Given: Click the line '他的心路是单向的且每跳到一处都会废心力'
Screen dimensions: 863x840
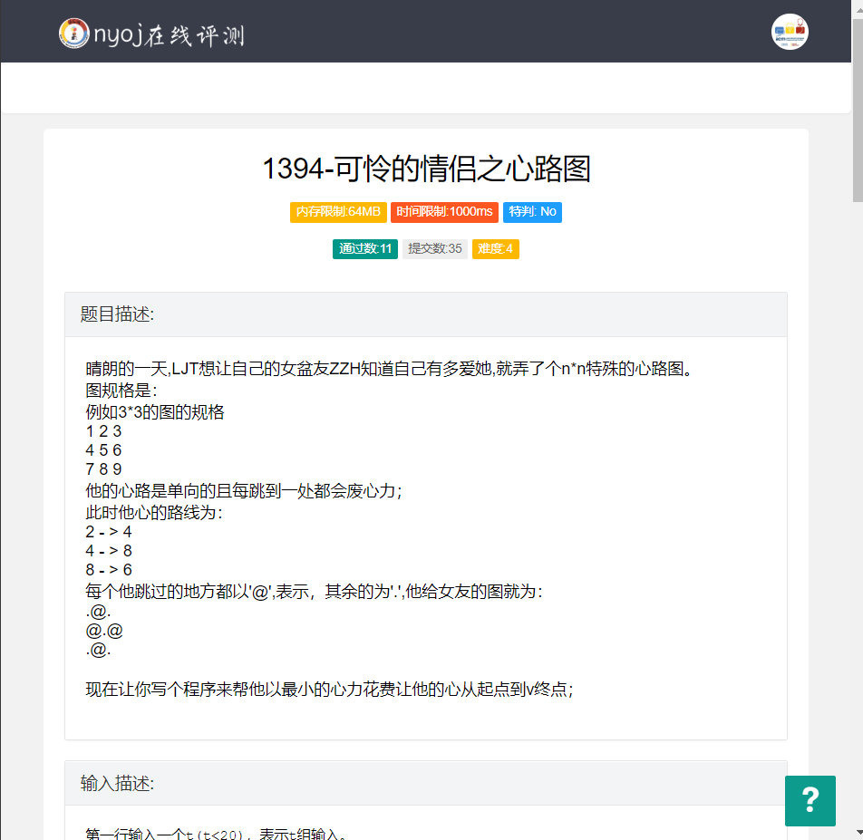Looking at the screenshot, I should 243,491.
